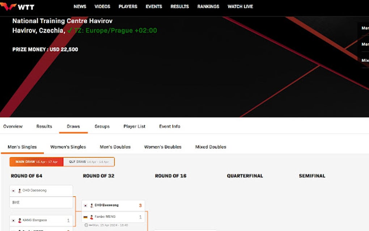The width and height of the screenshot is (369, 231).
Task: Click match time Mon, 15 Apr 2024 - 18:40
Action: [x=110, y=225]
